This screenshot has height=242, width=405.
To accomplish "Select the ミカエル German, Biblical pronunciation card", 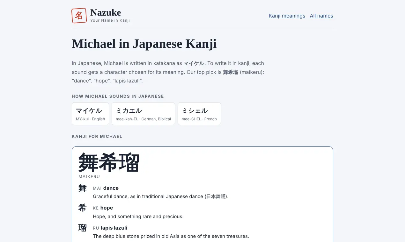I will coord(143,114).
